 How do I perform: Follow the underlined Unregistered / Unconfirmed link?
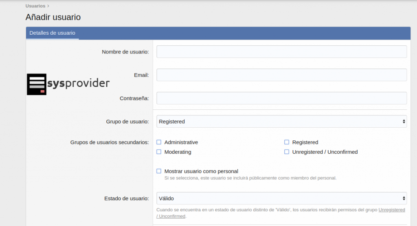[x=391, y=210]
